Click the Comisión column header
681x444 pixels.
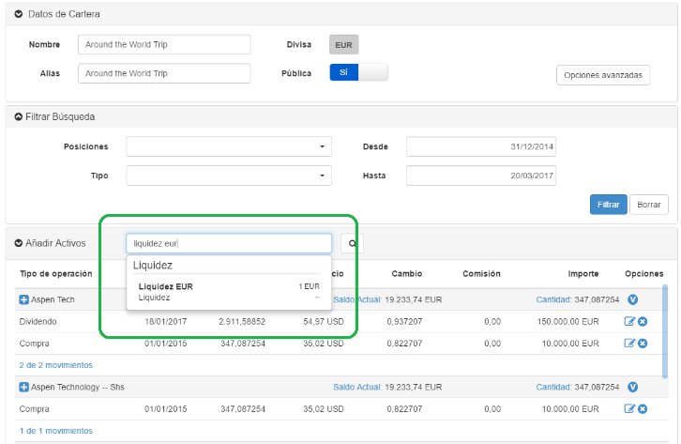(x=481, y=273)
